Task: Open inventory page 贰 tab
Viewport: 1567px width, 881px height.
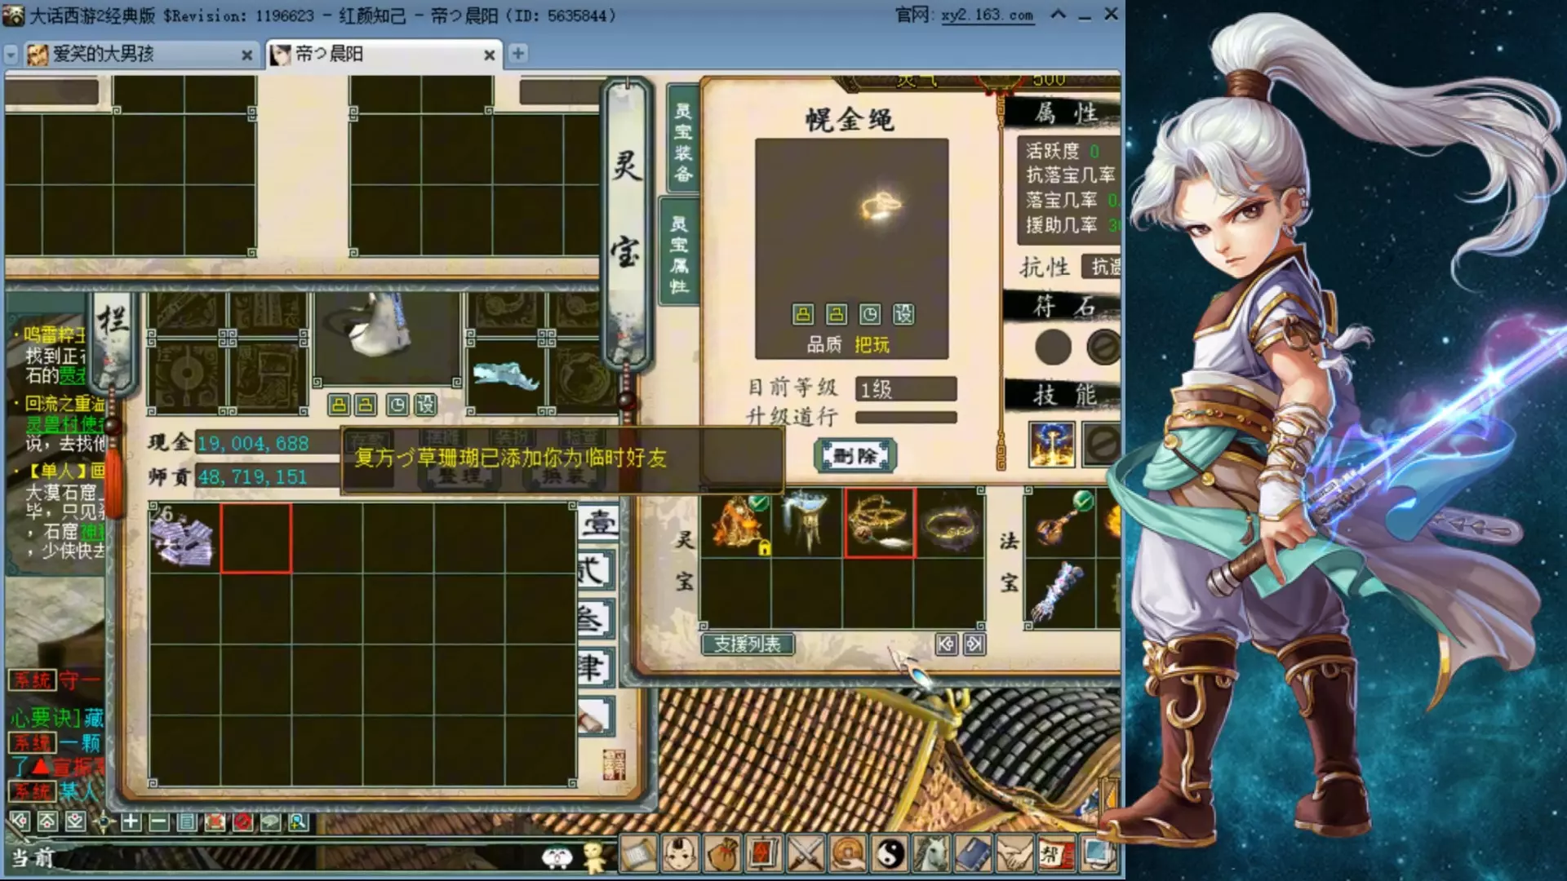Action: [x=595, y=571]
